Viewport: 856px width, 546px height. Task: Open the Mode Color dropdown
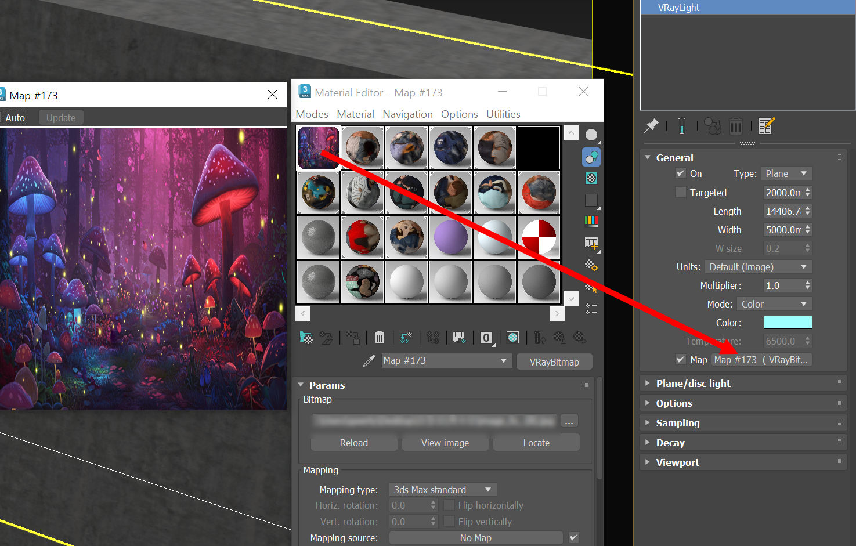click(x=774, y=304)
